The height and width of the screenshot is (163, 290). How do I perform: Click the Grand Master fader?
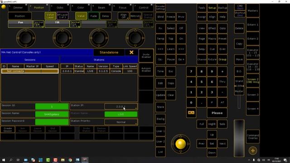pos(239,86)
